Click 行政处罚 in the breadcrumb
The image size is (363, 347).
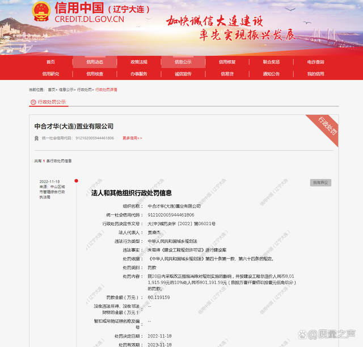click(x=85, y=90)
